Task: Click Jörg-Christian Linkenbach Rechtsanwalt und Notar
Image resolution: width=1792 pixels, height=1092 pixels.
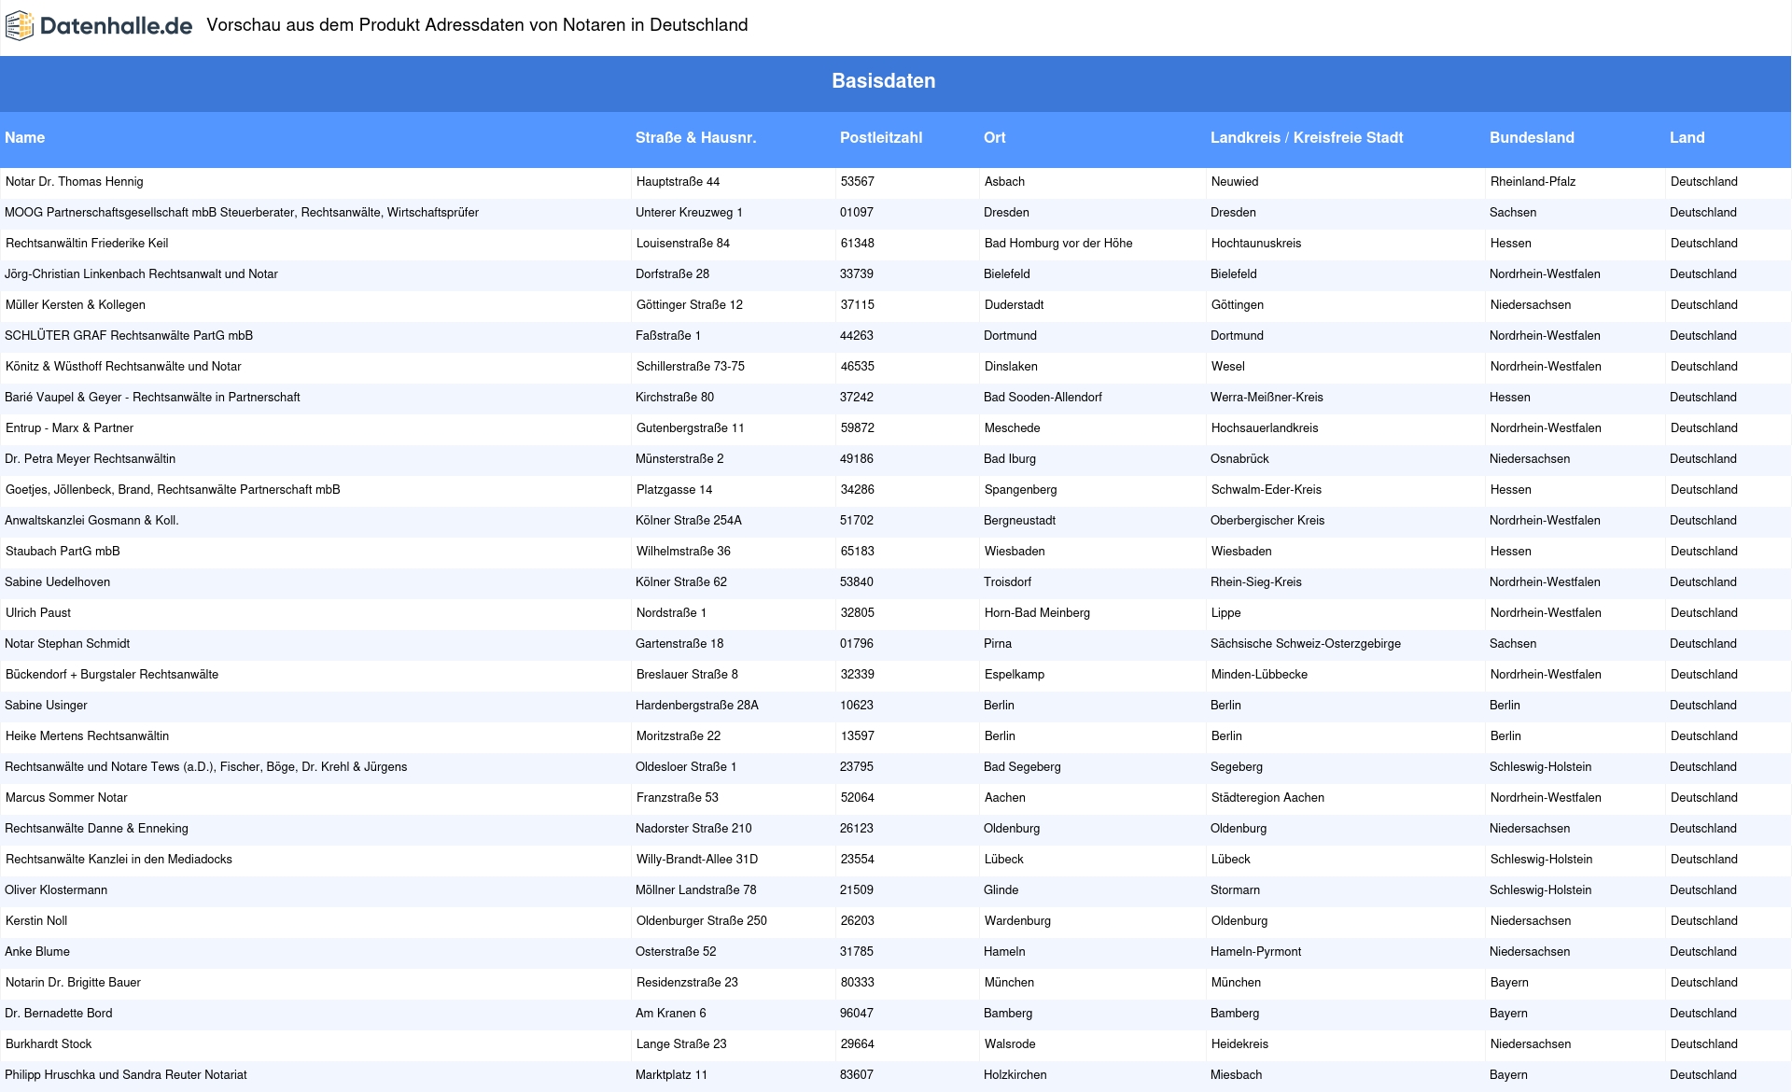Action: pyautogui.click(x=141, y=274)
